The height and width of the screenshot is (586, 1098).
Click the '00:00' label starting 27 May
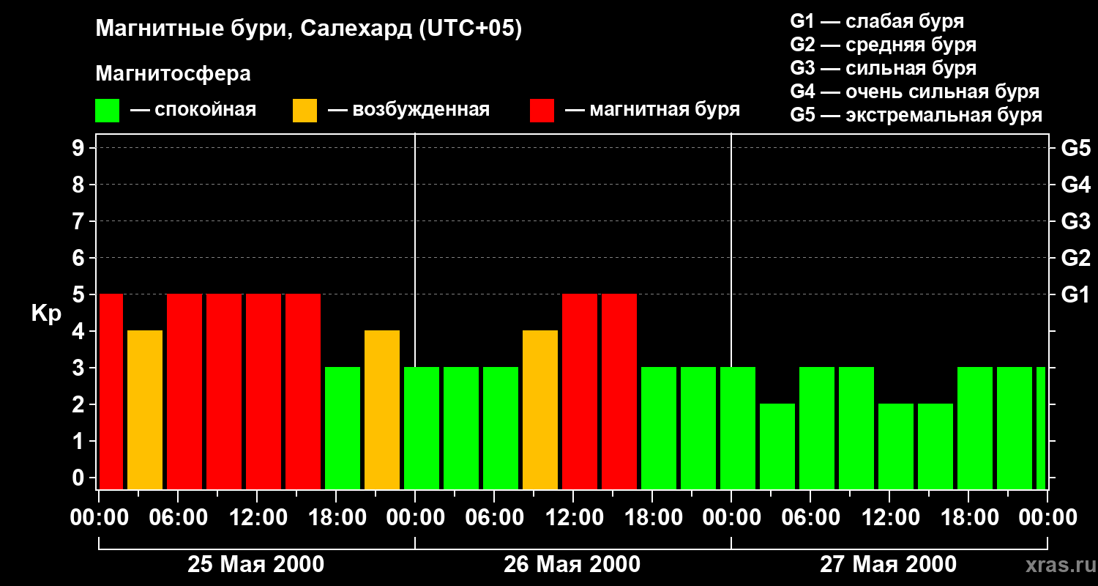click(731, 518)
